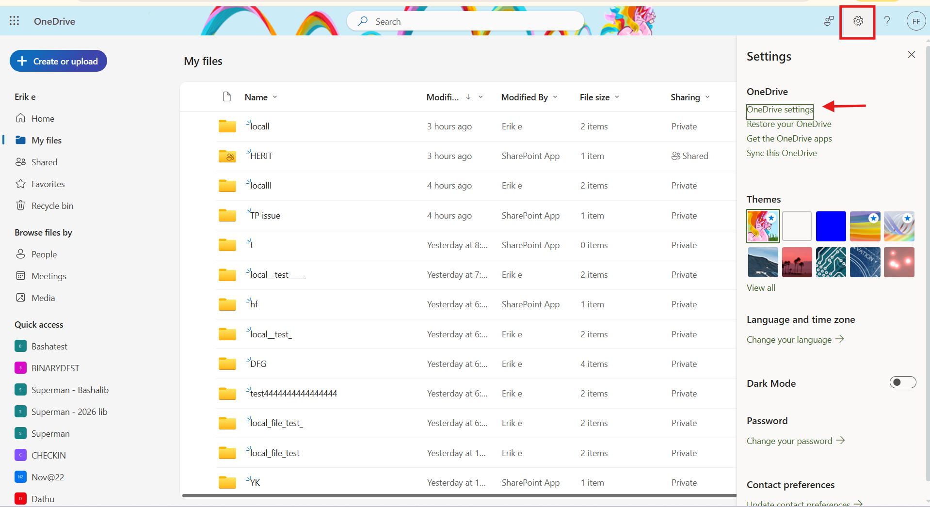Select the plain white theme swatch
The height and width of the screenshot is (507, 930).
click(797, 226)
